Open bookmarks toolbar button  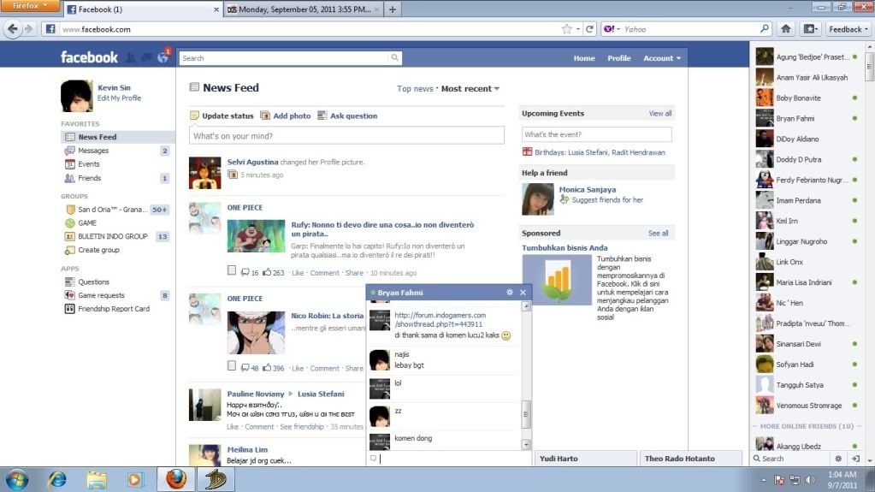[x=810, y=29]
